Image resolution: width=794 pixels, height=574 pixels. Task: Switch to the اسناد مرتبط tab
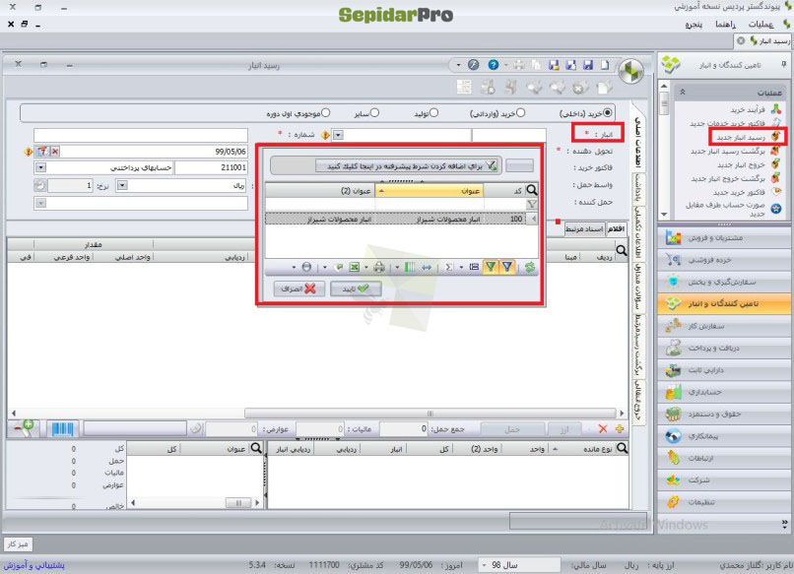[x=584, y=228]
